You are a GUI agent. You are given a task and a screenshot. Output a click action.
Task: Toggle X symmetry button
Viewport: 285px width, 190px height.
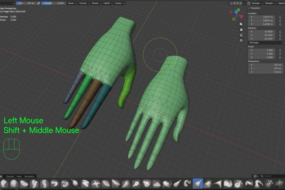(x=235, y=3)
